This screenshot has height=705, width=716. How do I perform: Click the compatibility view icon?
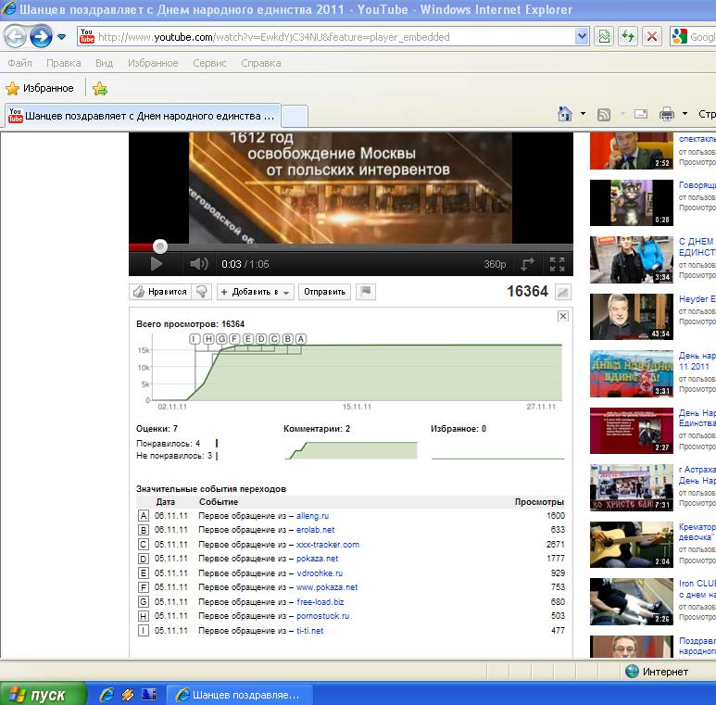pos(604,36)
